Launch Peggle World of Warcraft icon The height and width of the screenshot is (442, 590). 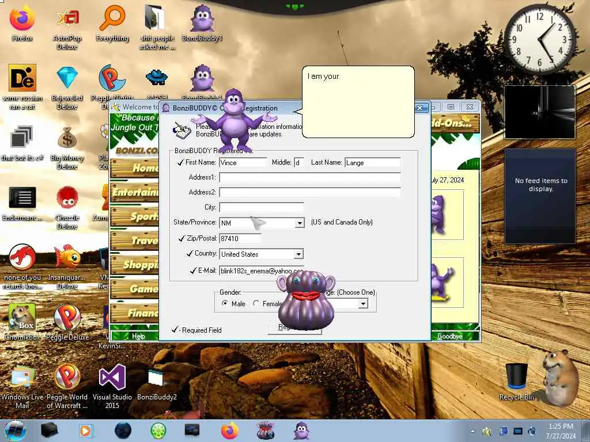[x=67, y=387]
